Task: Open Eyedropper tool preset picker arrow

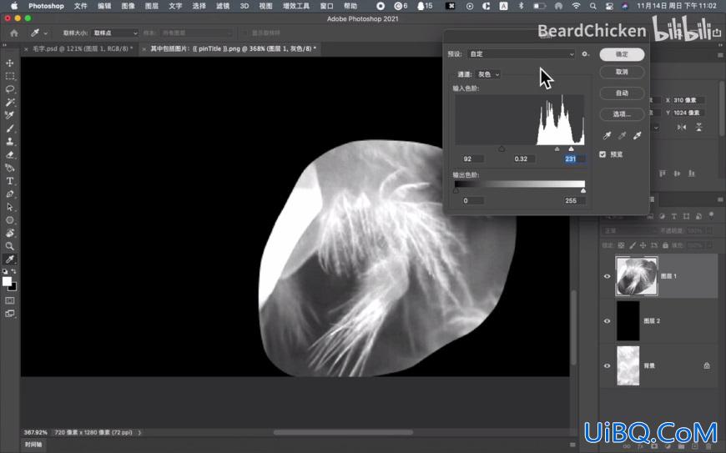Action: (x=45, y=33)
